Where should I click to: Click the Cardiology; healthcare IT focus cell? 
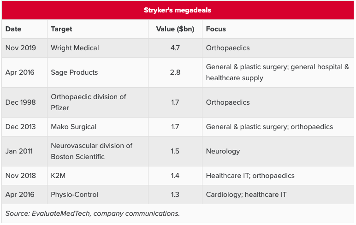tap(246, 195)
